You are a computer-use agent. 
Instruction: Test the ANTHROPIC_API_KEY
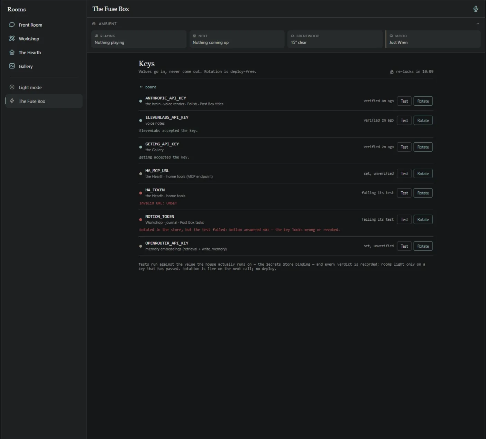point(404,101)
